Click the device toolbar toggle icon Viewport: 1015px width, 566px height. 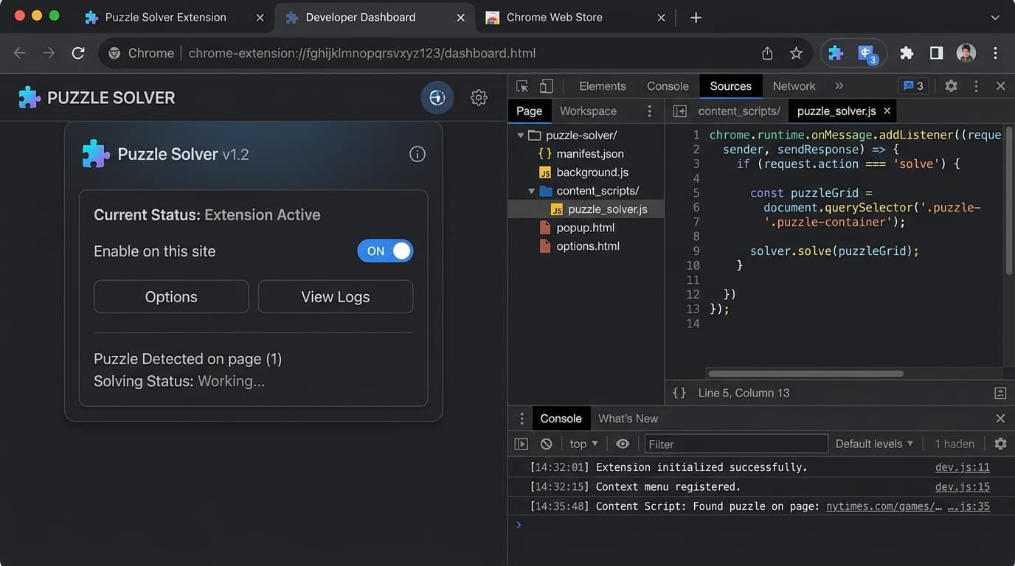546,85
